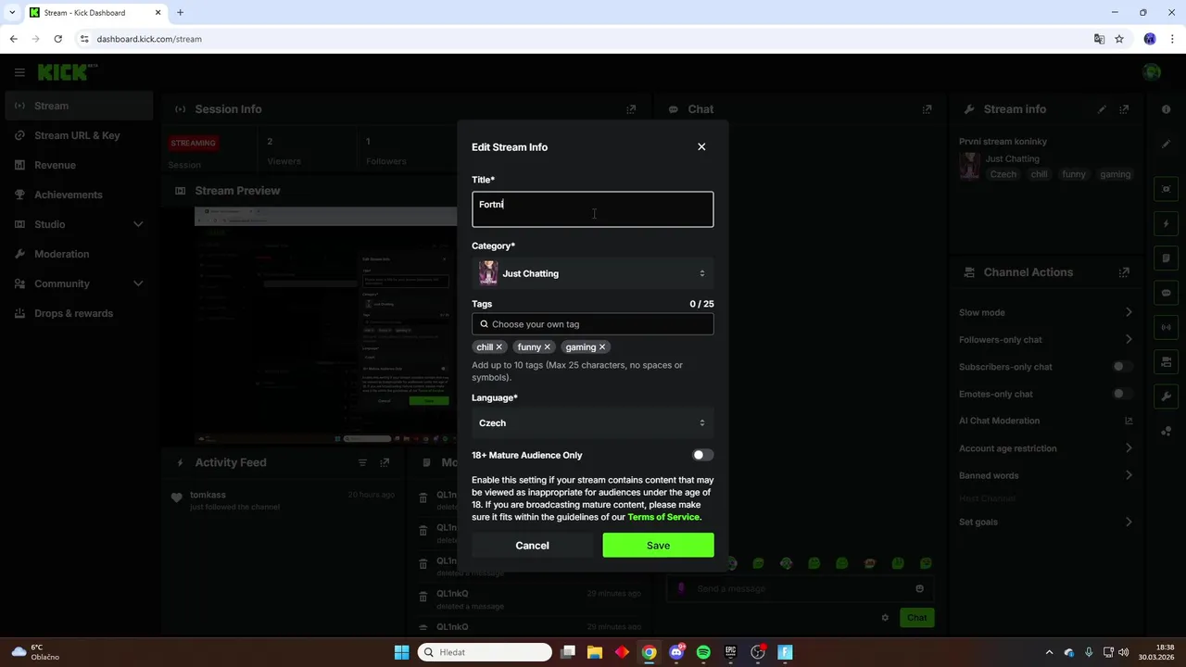1186x667 pixels.
Task: Open the hamburger menu next to Kick logo
Action: (19, 72)
